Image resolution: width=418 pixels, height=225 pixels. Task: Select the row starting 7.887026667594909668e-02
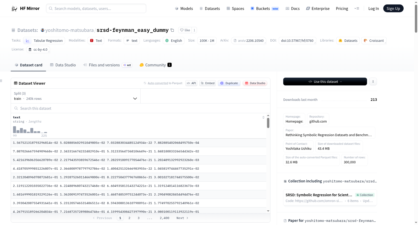point(138,151)
